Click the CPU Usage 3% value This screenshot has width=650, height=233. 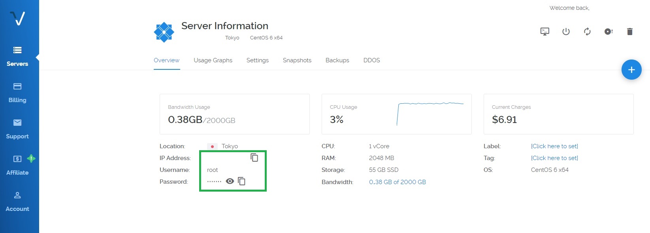point(337,119)
